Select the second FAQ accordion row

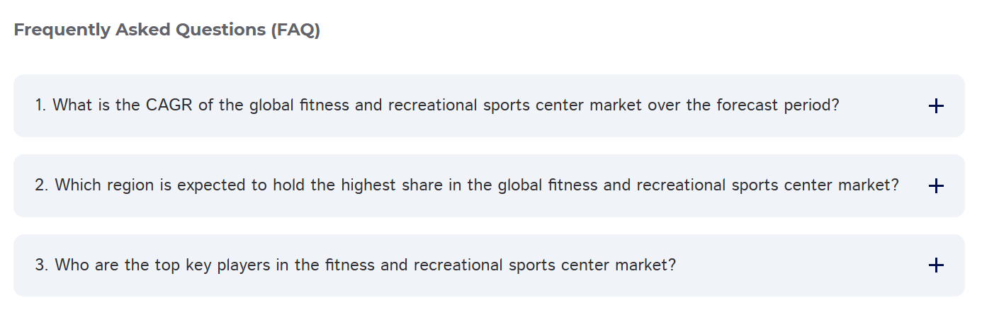click(489, 186)
